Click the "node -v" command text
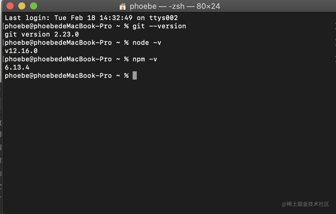 147,43
